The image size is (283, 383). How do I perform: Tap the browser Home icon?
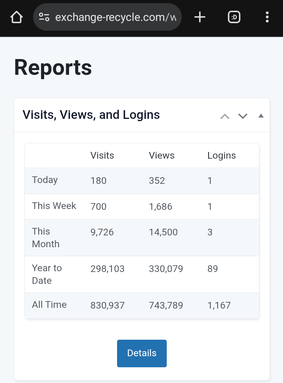(x=17, y=17)
